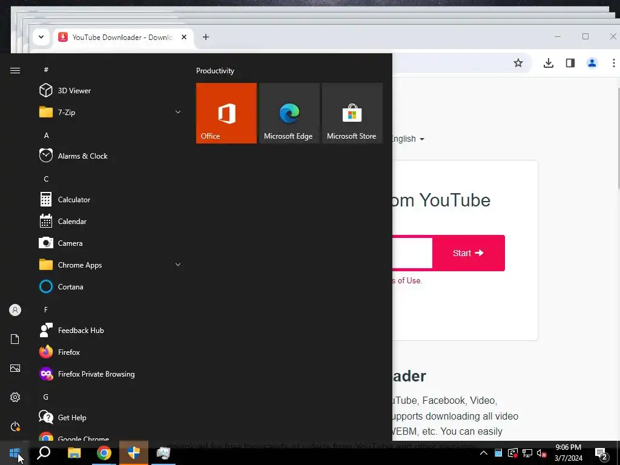Open Chrome three-dot menu

(614, 63)
